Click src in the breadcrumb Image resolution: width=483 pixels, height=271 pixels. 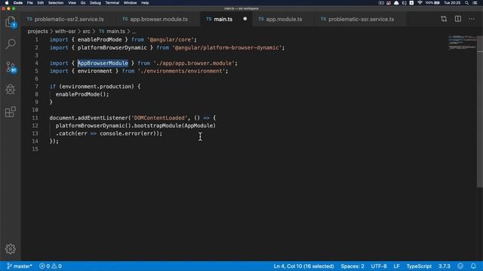(x=86, y=32)
